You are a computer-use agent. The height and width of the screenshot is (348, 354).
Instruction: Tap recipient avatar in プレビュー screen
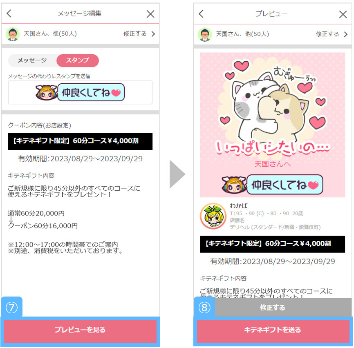(205, 34)
